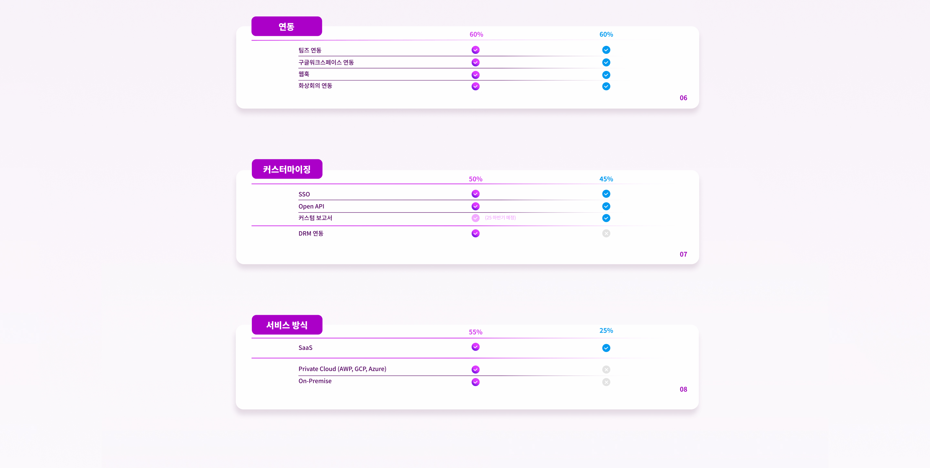Click the Private Cloud (AWP, GCP, Azure) label
Image resolution: width=930 pixels, height=468 pixels.
[342, 369]
